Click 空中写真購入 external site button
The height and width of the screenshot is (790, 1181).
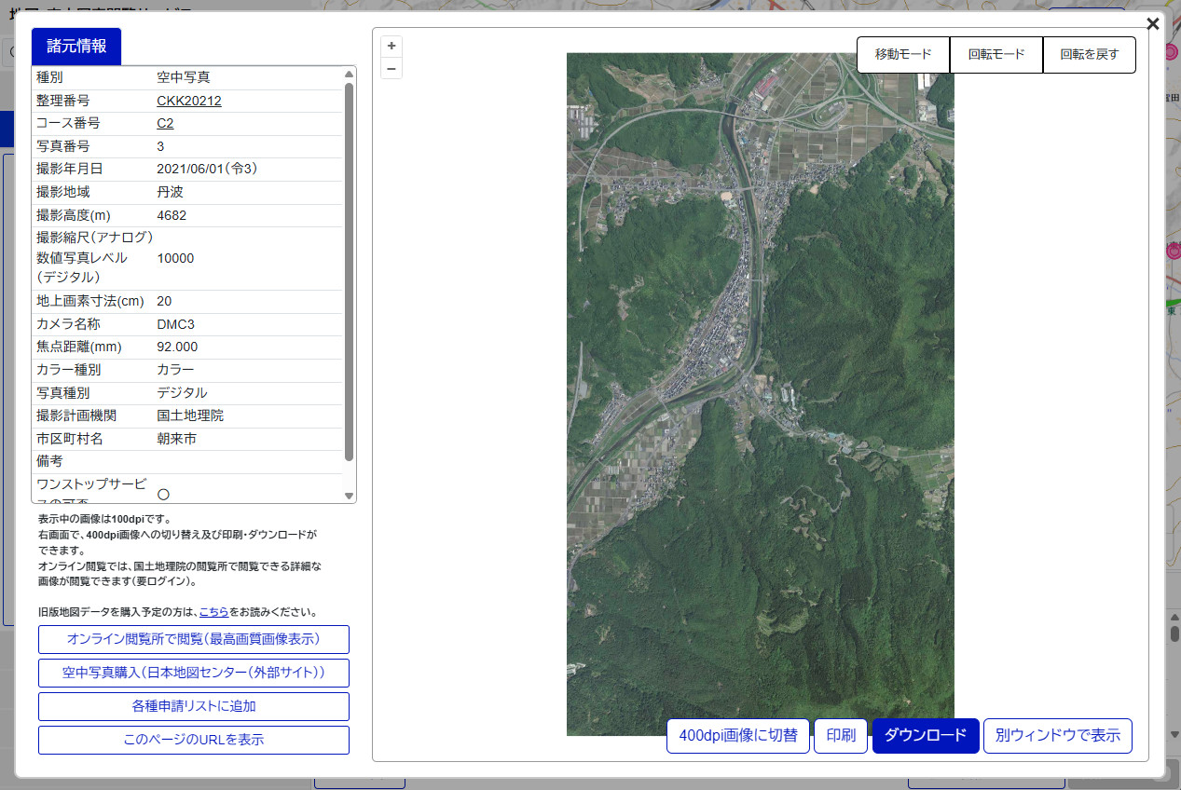click(x=194, y=673)
